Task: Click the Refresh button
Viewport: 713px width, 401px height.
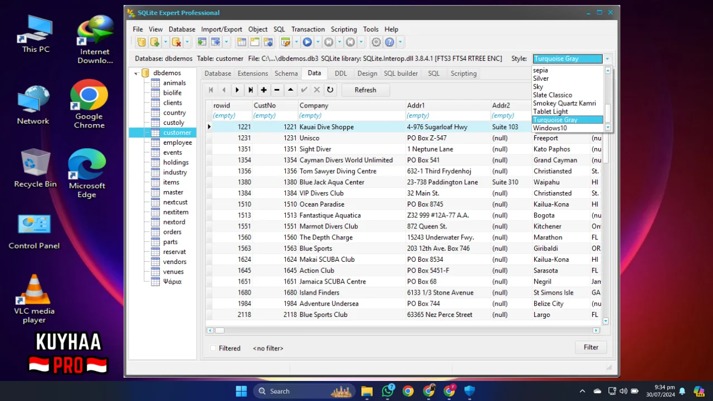Action: click(365, 90)
